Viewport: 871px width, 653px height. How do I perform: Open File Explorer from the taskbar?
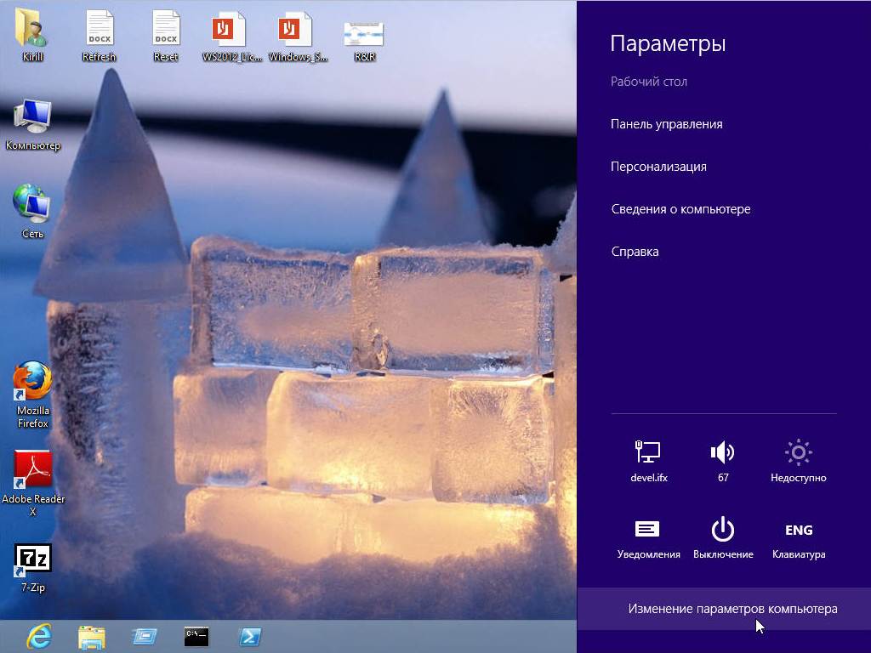point(92,636)
